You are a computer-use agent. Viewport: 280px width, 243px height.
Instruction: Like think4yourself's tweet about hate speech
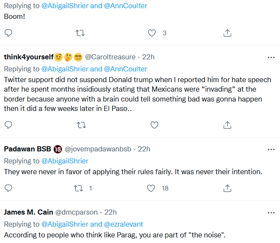click(x=154, y=125)
